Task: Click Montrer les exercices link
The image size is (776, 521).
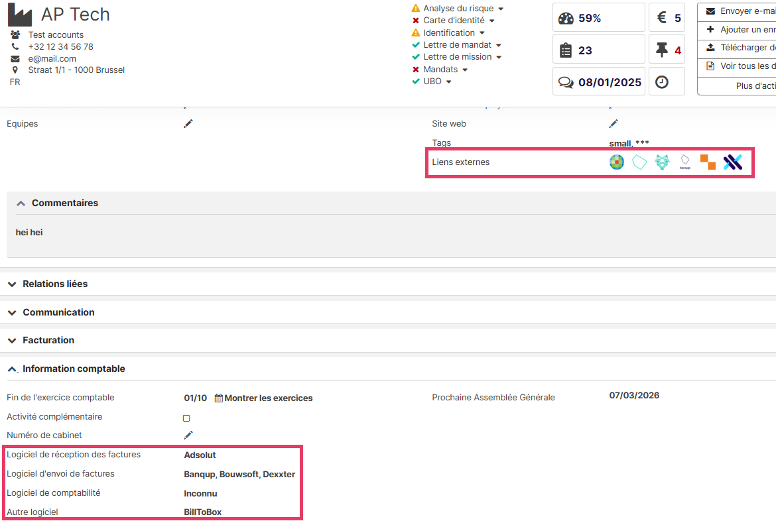Action: 268,398
